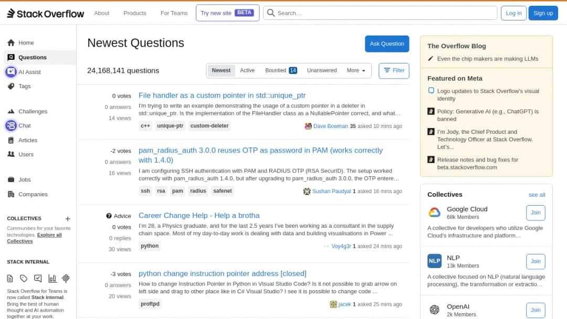This screenshot has height=319, width=567.
Task: Click the Try new site BETA button
Action: 227,13
